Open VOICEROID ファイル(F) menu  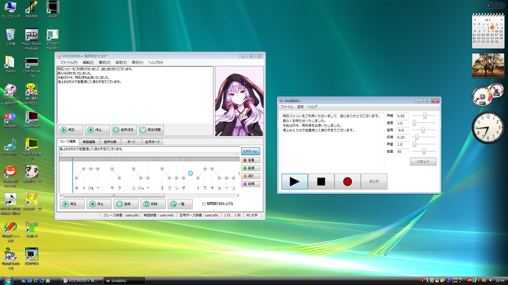pyautogui.click(x=69, y=62)
